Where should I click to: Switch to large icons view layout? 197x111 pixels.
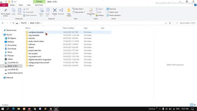(195, 105)
